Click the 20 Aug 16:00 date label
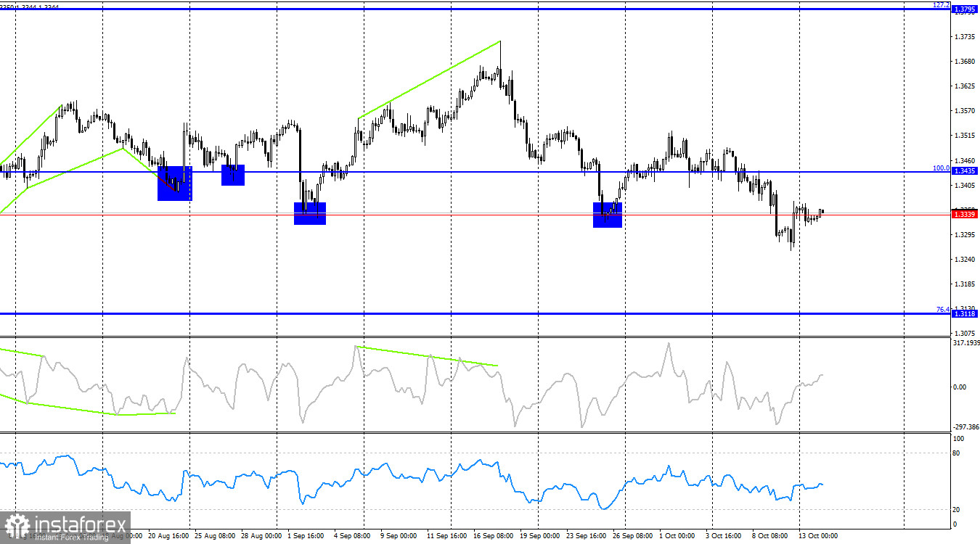Viewport: 980px width, 544px height. (x=168, y=537)
